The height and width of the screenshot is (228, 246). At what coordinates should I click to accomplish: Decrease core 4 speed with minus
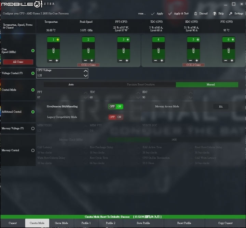(x=155, y=60)
